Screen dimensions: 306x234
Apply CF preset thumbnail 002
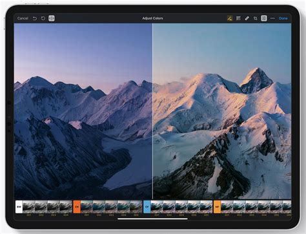pos(169,207)
